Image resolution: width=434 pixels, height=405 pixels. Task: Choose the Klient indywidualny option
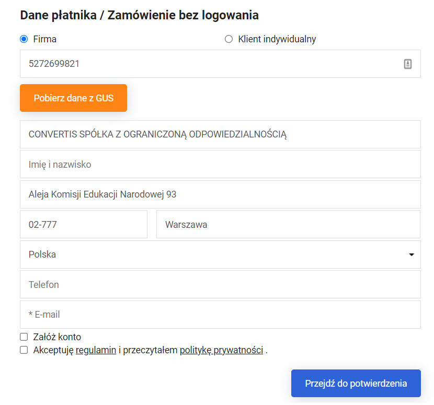(229, 39)
